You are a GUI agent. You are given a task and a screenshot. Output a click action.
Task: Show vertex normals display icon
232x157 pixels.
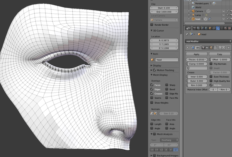coord(152,113)
